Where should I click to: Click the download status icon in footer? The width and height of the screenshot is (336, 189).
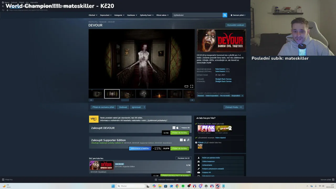(156, 180)
